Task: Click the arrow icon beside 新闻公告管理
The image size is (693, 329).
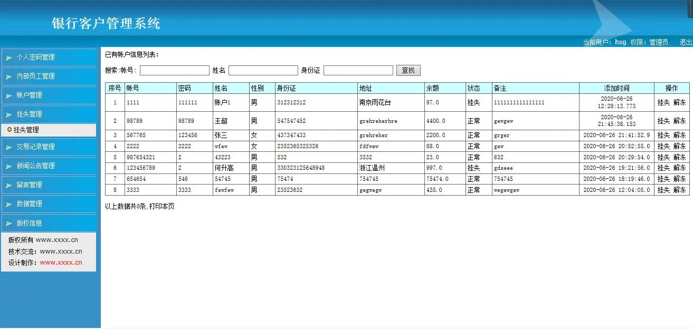Action: [9, 166]
